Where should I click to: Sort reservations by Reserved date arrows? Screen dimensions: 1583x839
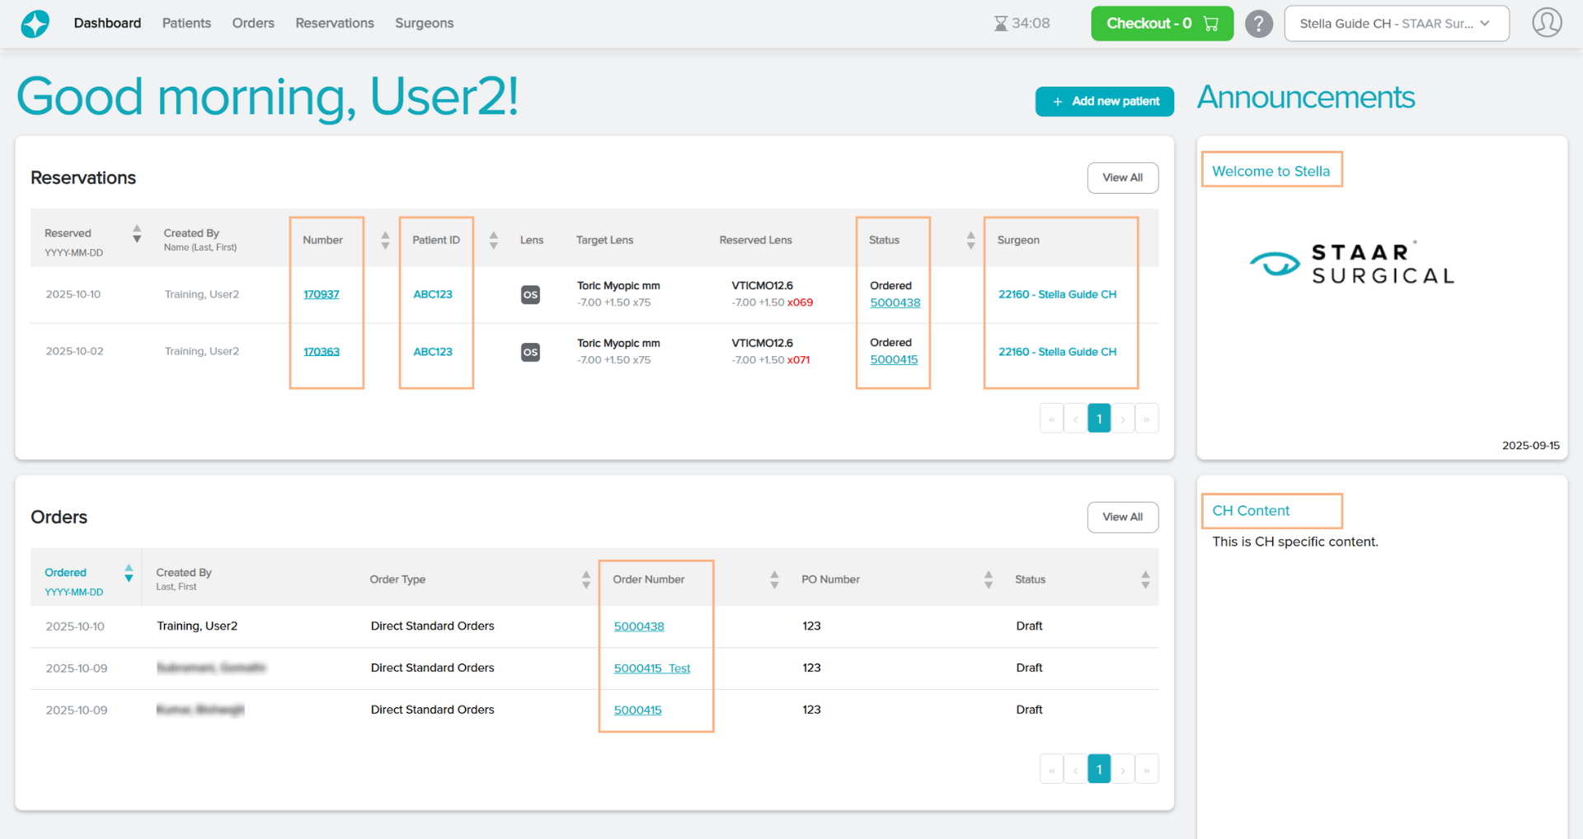pyautogui.click(x=137, y=234)
